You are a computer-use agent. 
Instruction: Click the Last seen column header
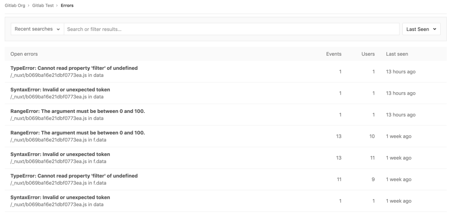click(x=397, y=54)
